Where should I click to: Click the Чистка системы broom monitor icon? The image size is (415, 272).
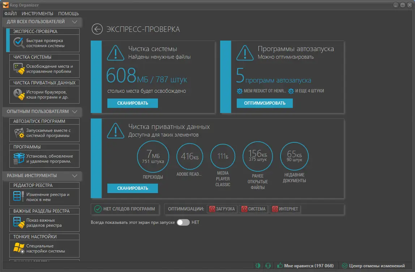(19, 68)
